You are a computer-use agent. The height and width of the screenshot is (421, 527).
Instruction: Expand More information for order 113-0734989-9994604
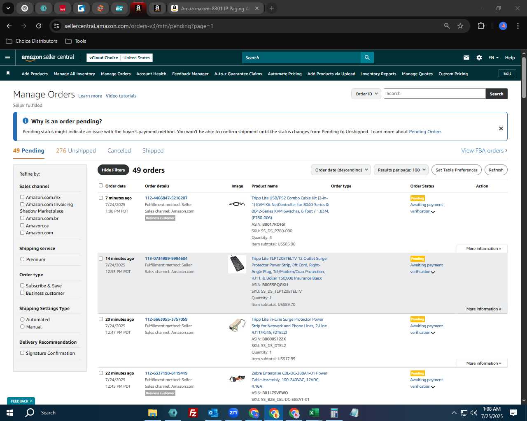point(482,309)
